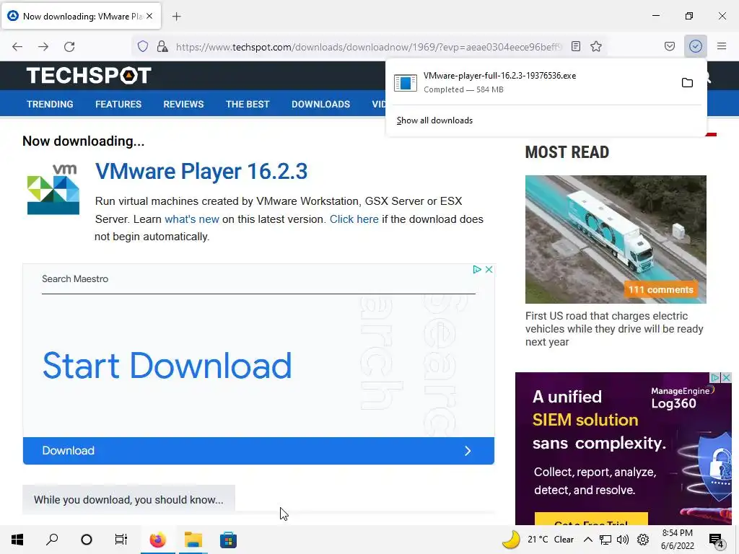Close the Search Maestro ad
739x554 pixels.
pos(489,270)
